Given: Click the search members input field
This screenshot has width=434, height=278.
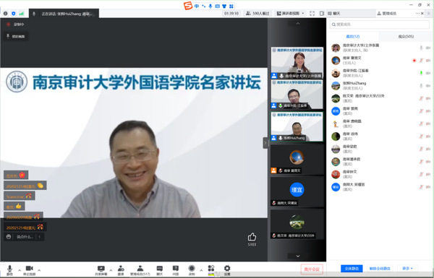Looking at the screenshot, I should (380, 25).
